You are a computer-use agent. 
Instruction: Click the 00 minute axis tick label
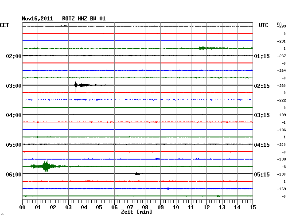23,207
